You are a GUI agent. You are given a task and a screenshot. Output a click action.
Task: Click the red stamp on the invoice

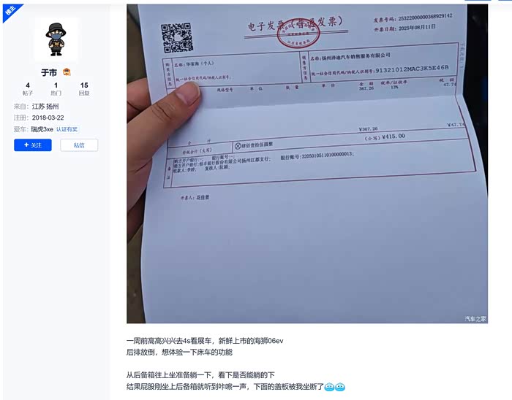[298, 34]
